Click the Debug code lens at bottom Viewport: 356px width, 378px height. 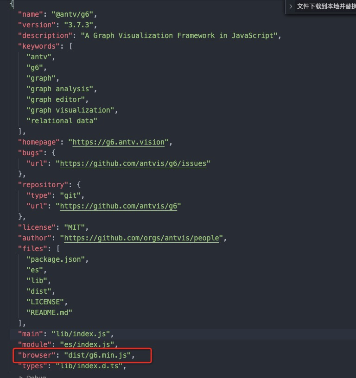click(x=33, y=376)
